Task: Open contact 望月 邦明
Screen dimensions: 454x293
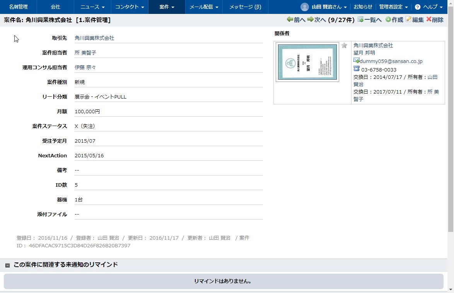Action: pyautogui.click(x=364, y=53)
